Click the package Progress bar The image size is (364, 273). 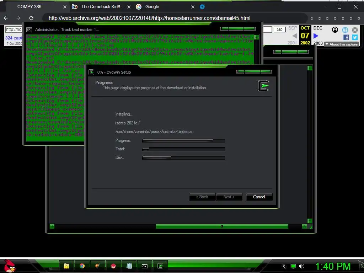pyautogui.click(x=183, y=140)
